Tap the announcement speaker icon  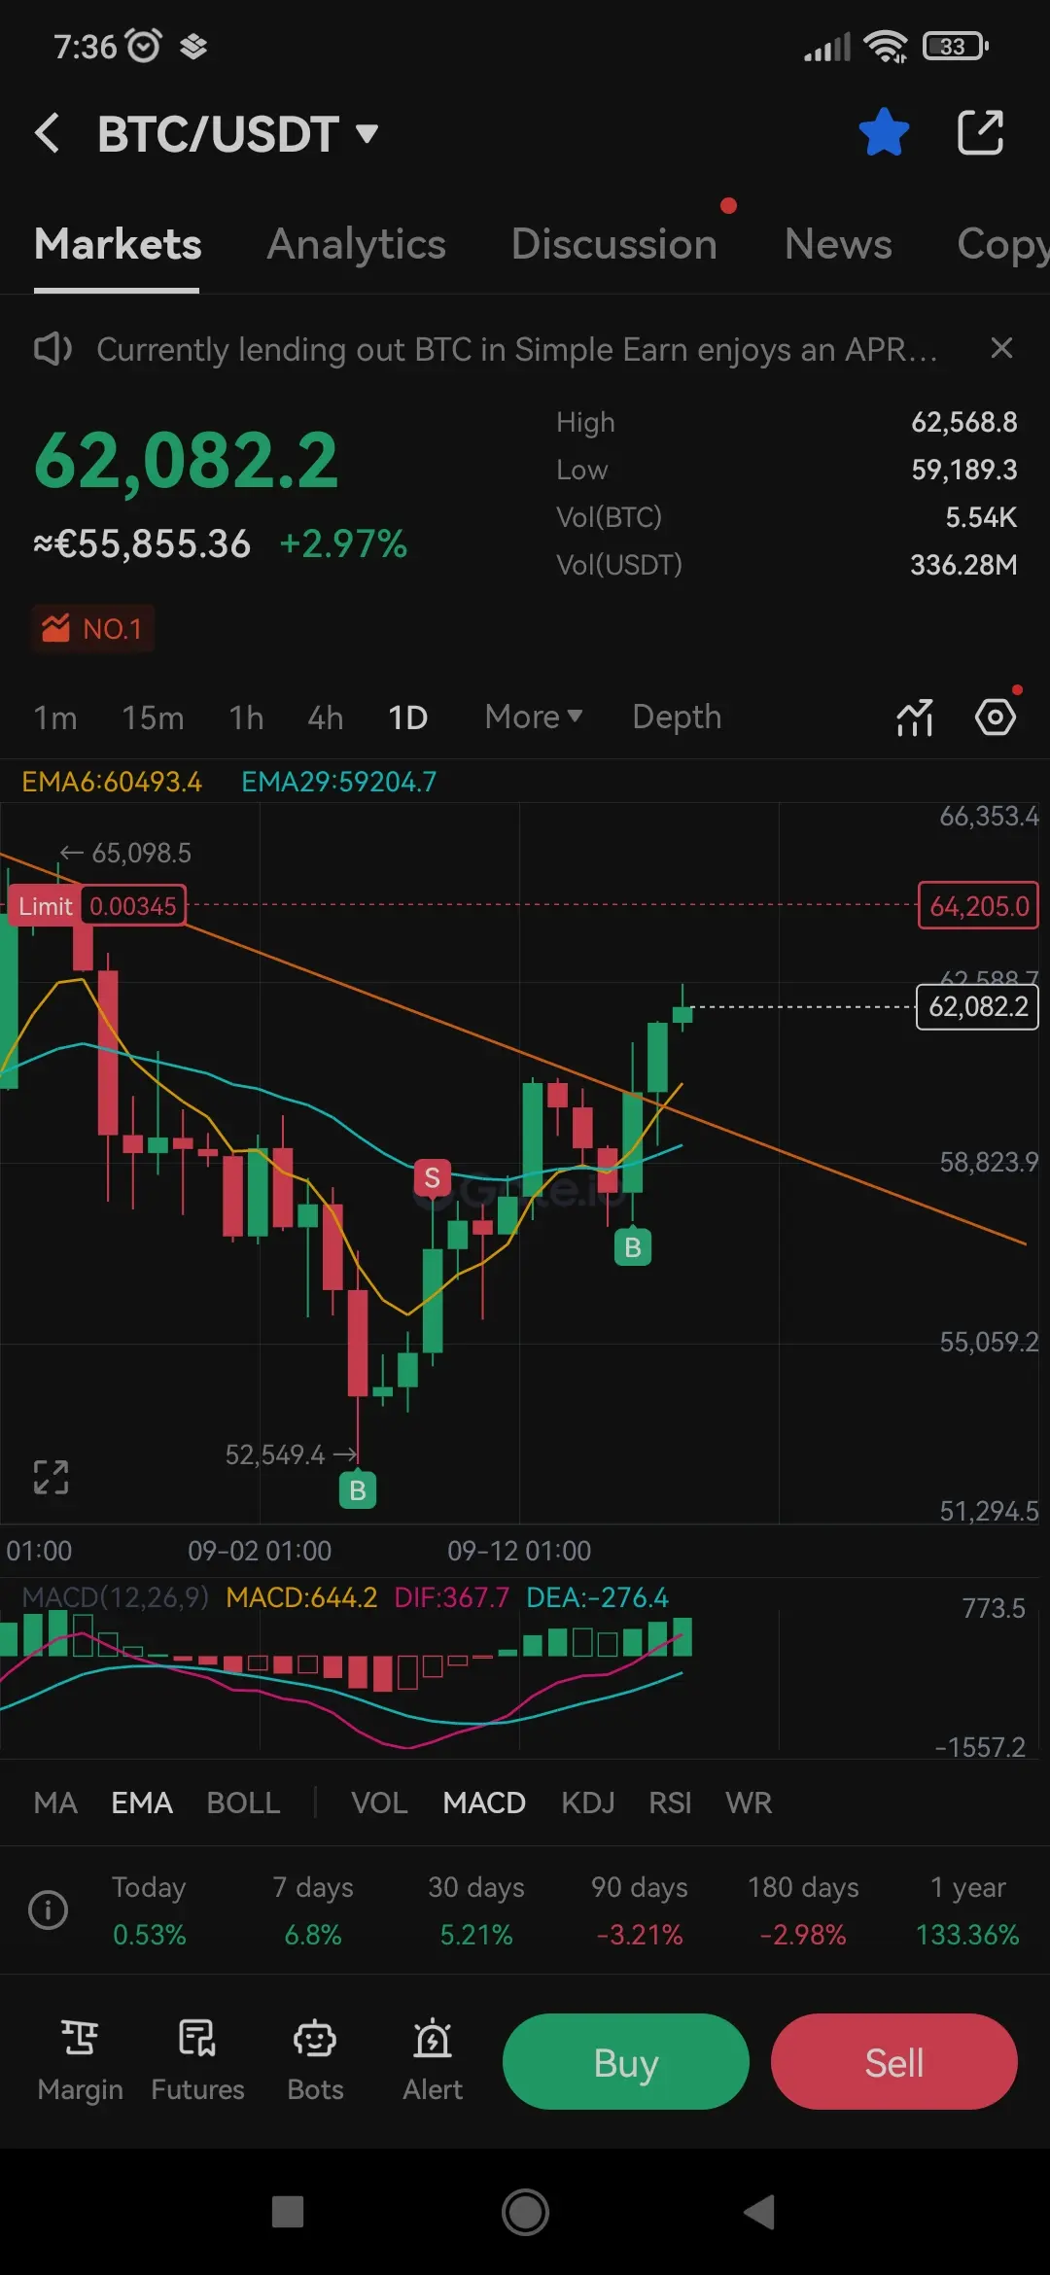52,349
